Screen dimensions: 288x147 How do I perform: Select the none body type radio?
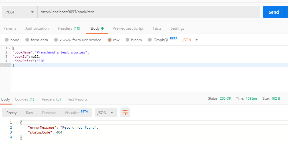tap(7, 40)
